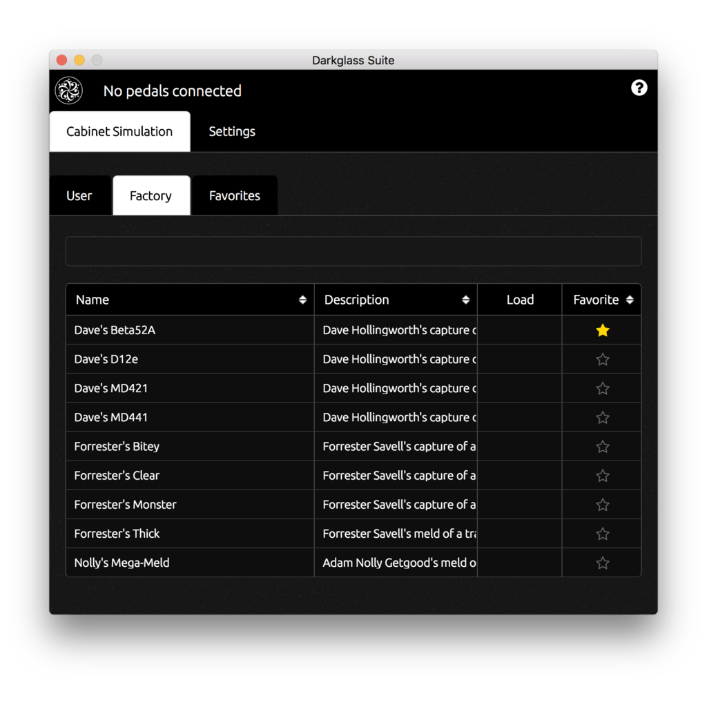707x707 pixels.
Task: Click star for Forrester's Thick
Action: point(603,534)
